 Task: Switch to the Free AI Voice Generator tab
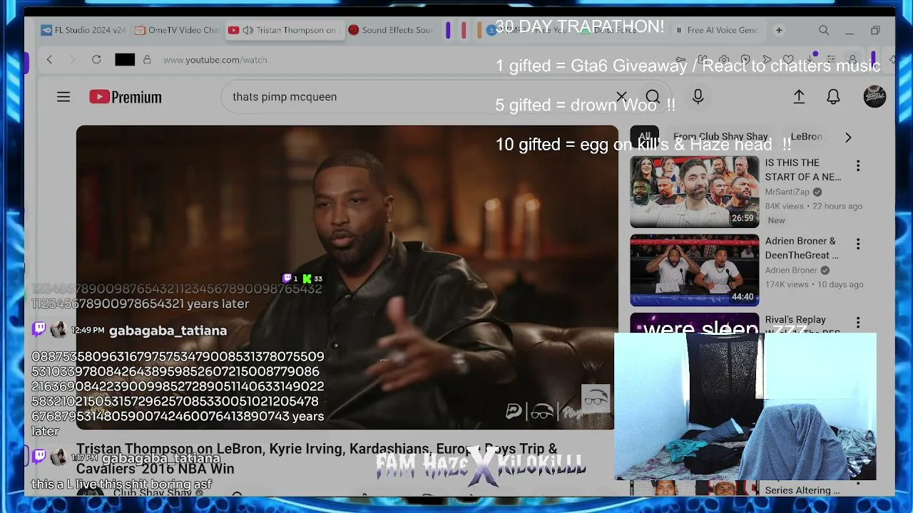[718, 31]
